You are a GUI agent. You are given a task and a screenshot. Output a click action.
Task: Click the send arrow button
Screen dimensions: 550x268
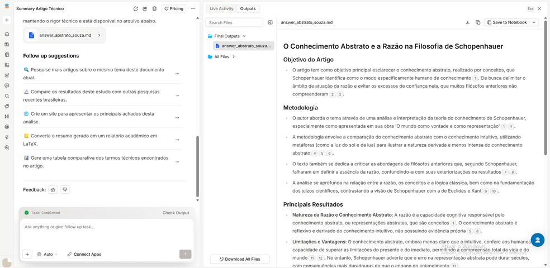185,255
